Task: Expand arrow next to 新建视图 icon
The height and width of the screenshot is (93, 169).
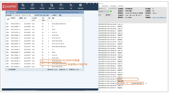Action: (35, 5)
